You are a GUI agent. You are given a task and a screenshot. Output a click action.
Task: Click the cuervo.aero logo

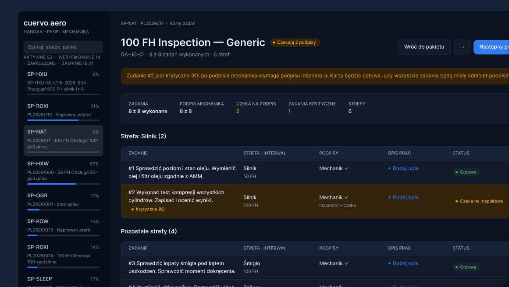coord(45,23)
